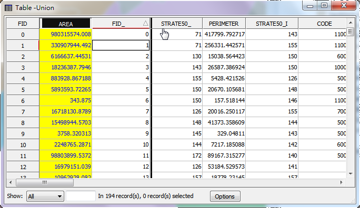
Task: Select row header FID 3
Action: click(x=23, y=68)
